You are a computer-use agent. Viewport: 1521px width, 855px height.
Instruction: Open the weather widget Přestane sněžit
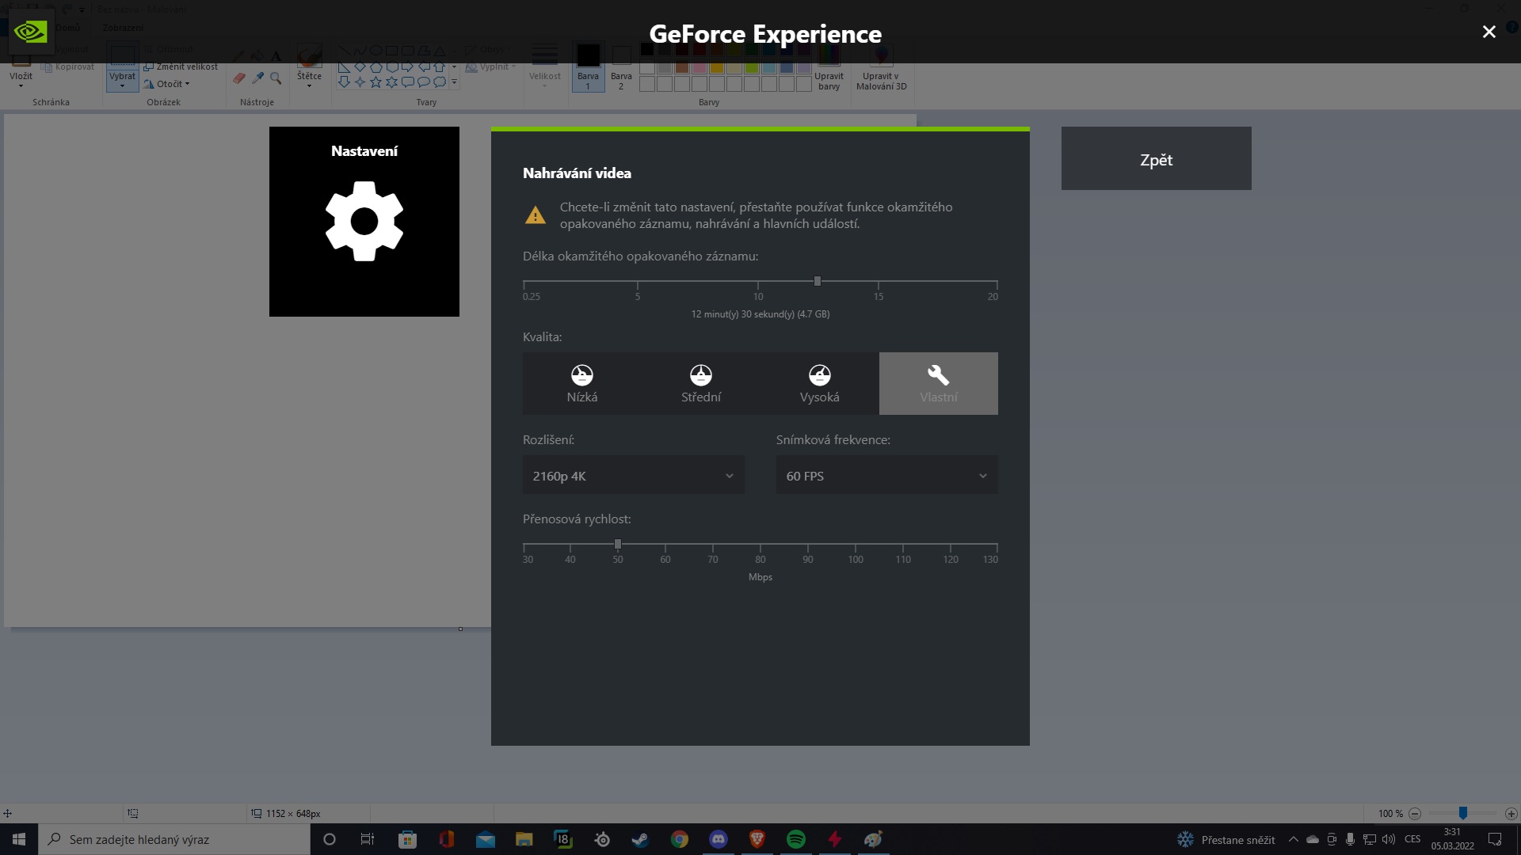1226,839
